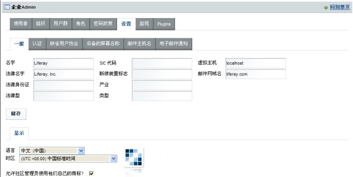The image size is (353, 177).
Task: Click the 产业 input field
Action: pos(162,85)
